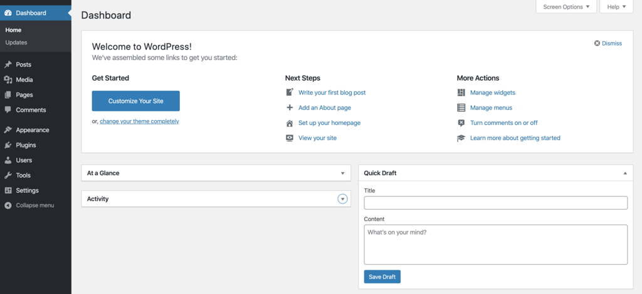Open the Screen Options dropdown

pyautogui.click(x=566, y=7)
